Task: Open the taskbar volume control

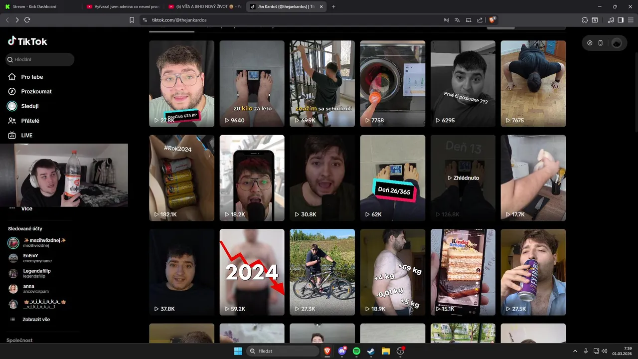Action: (x=604, y=351)
